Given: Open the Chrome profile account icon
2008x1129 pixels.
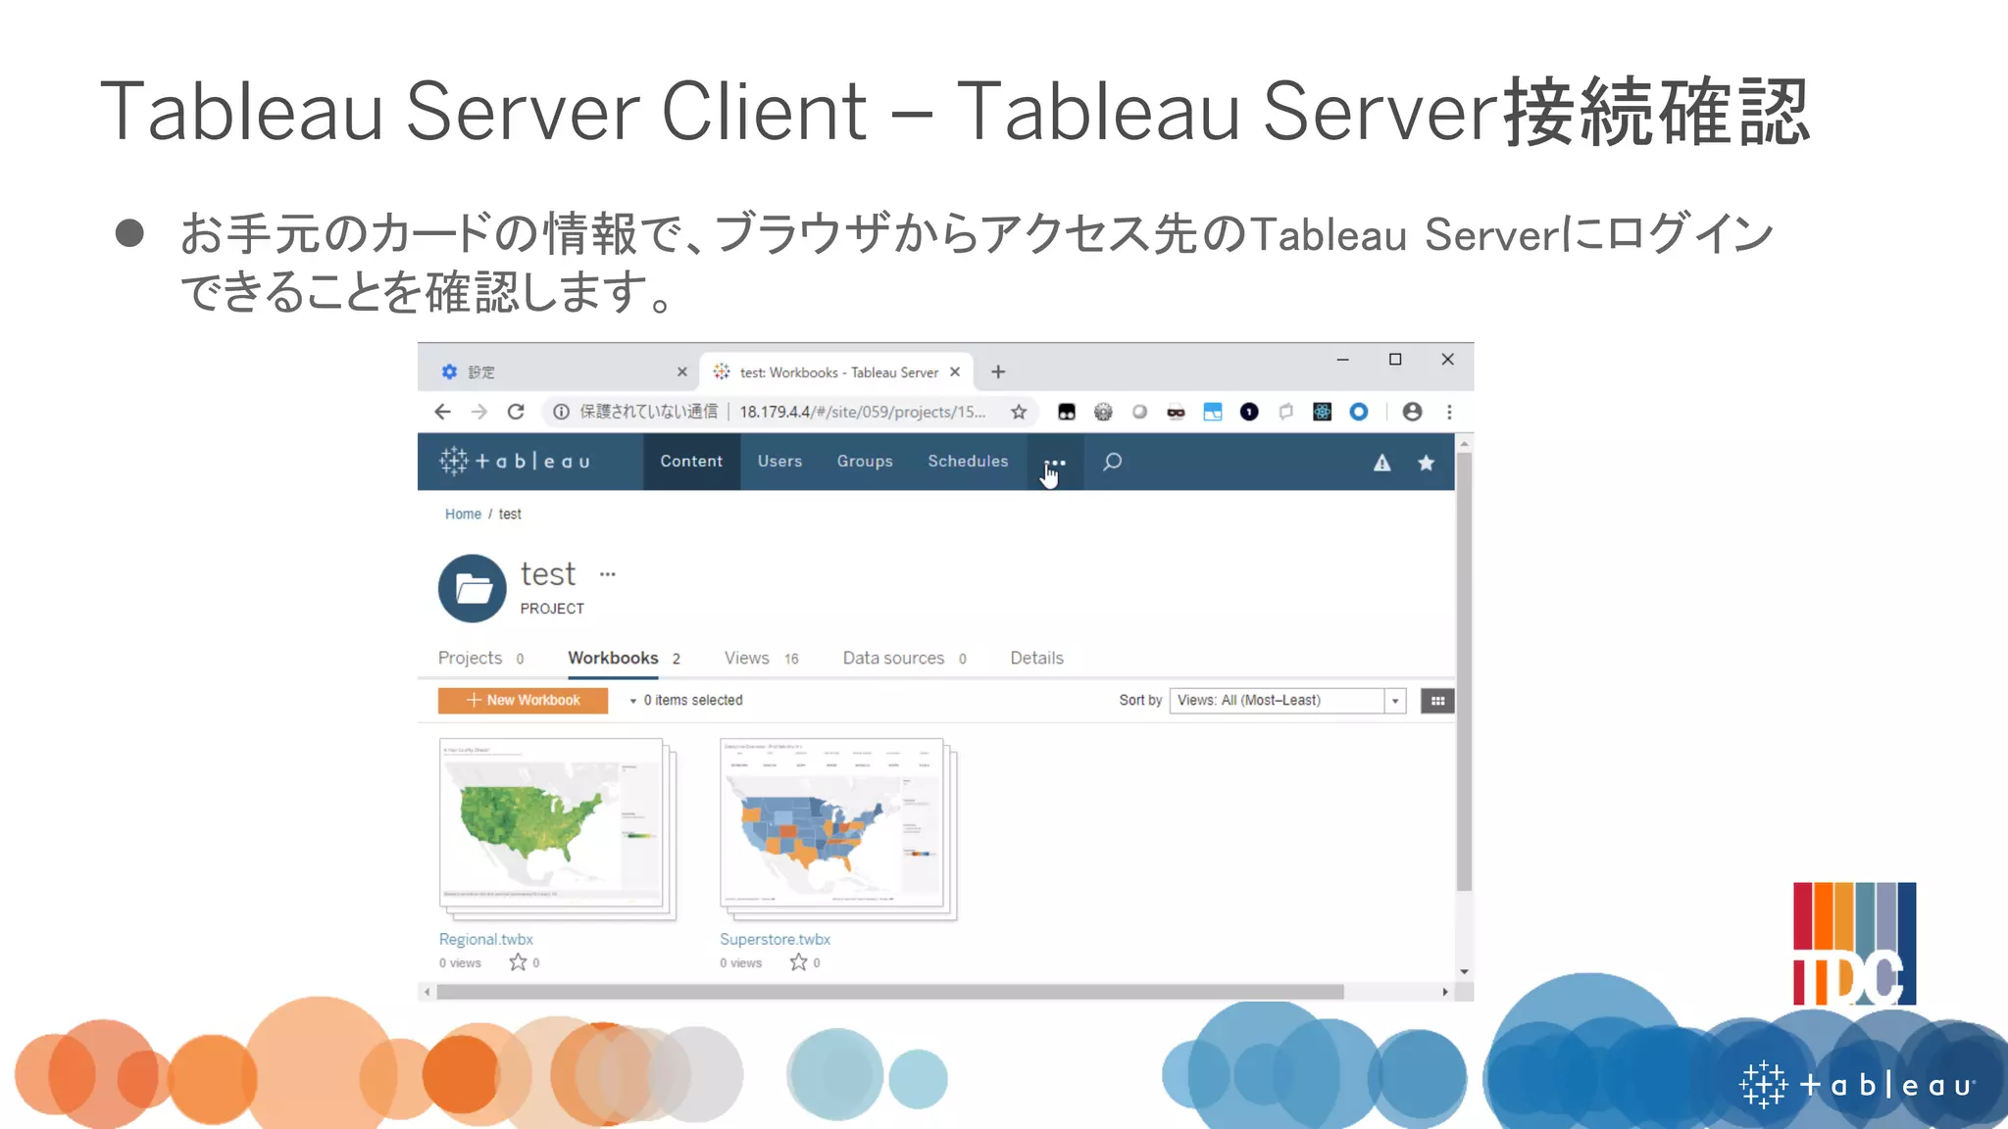Looking at the screenshot, I should (x=1412, y=412).
